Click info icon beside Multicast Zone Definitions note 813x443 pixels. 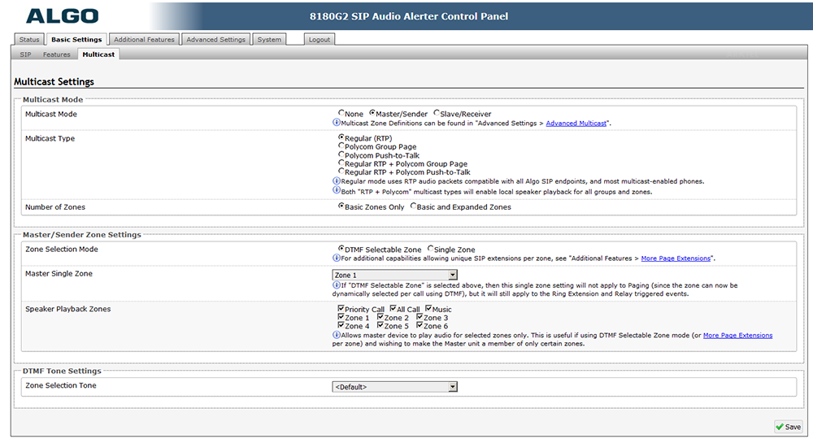point(337,123)
